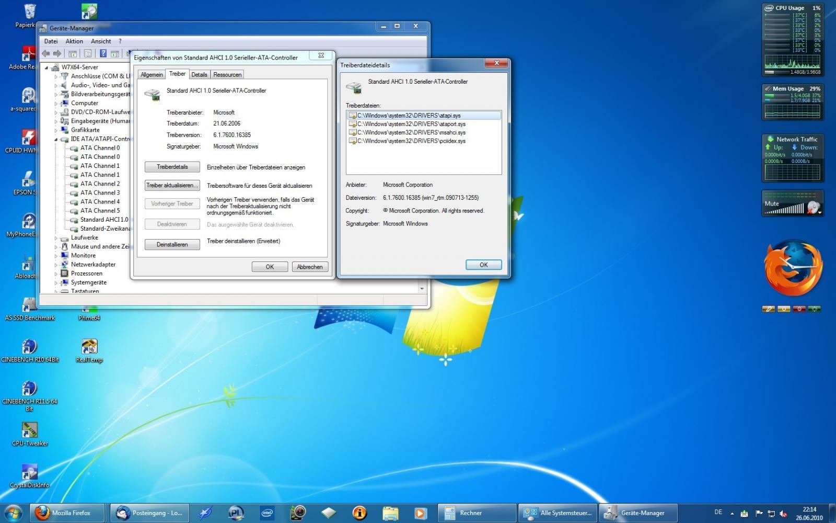Click Abbrechen in the properties dialog
Image resolution: width=836 pixels, height=523 pixels.
(310, 267)
